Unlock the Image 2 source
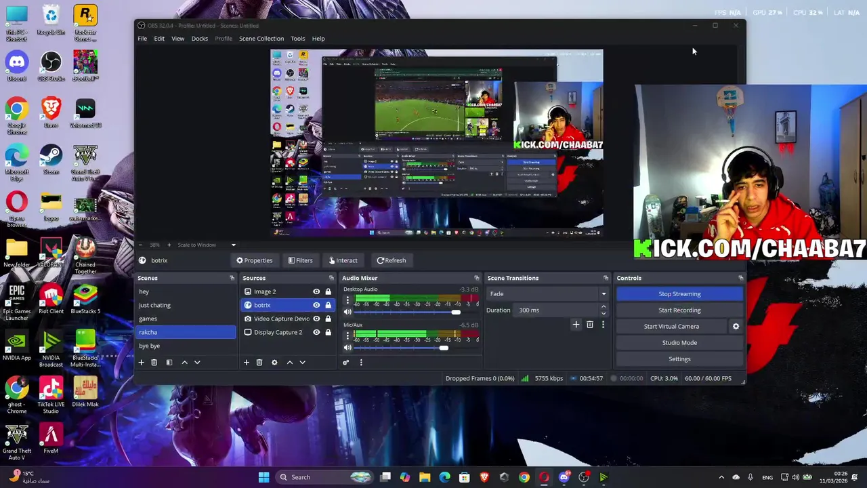Screen dimensions: 867x488 click(328, 292)
